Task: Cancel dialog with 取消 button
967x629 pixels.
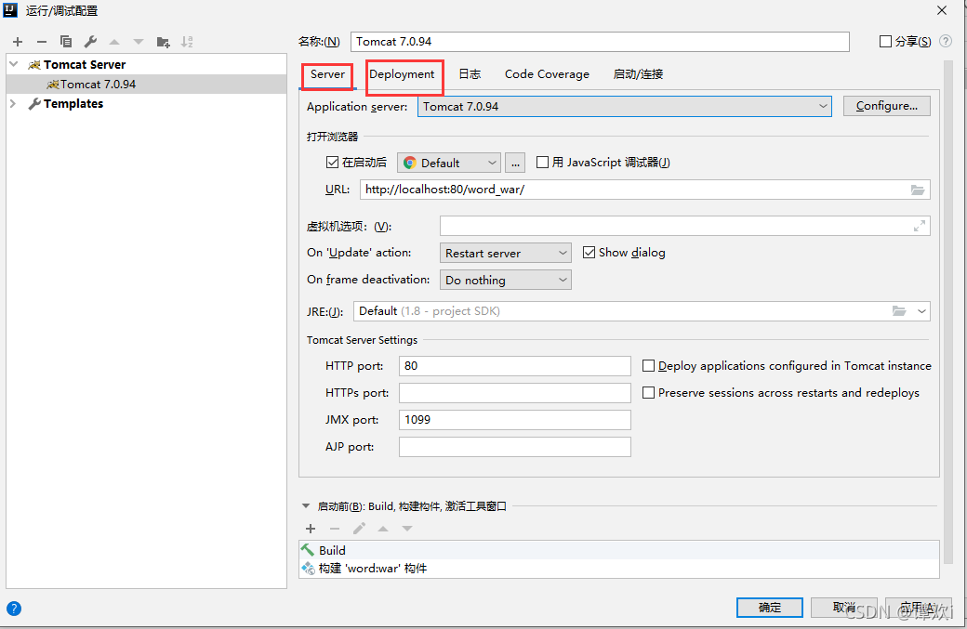Action: [x=843, y=608]
